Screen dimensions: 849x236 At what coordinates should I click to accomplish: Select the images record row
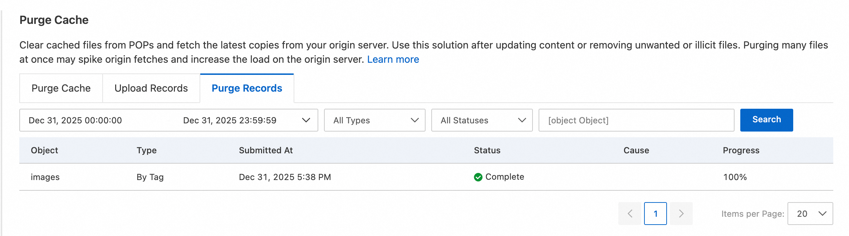[x=45, y=177]
